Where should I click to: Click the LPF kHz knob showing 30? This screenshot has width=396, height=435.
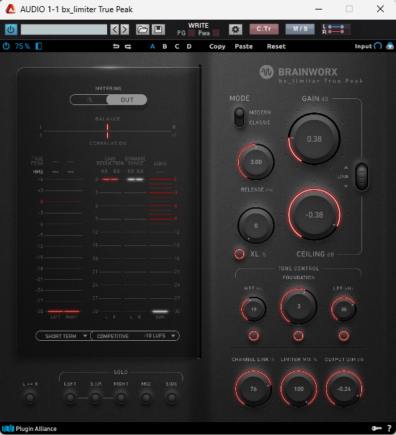point(344,309)
